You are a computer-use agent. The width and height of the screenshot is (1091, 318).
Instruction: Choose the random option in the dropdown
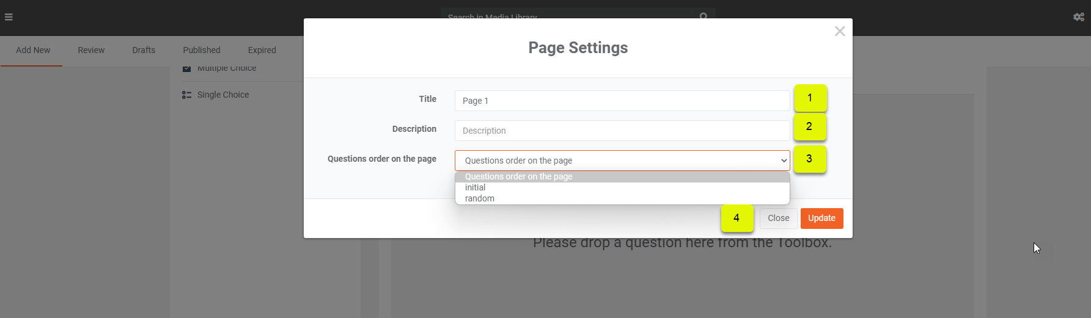480,198
